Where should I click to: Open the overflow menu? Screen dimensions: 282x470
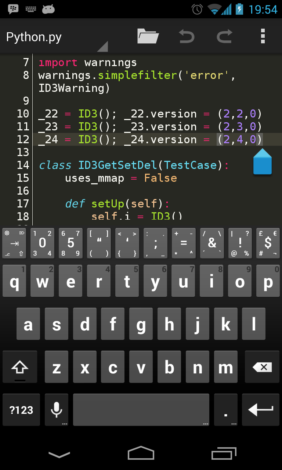click(x=263, y=36)
